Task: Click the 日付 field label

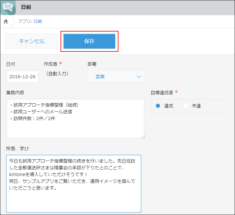Action: coord(11,64)
